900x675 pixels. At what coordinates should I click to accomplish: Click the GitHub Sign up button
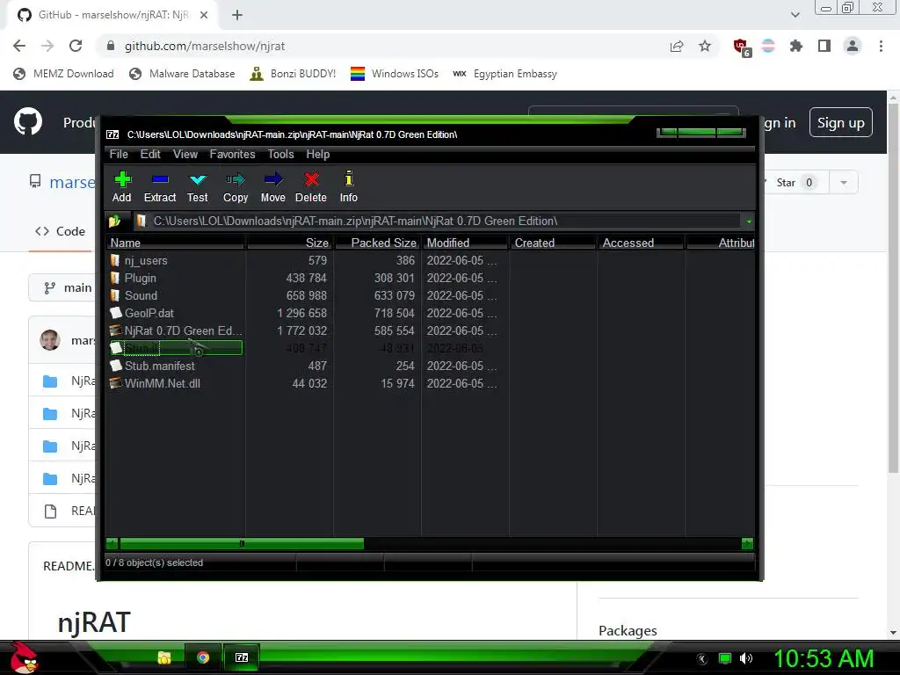pyautogui.click(x=841, y=122)
